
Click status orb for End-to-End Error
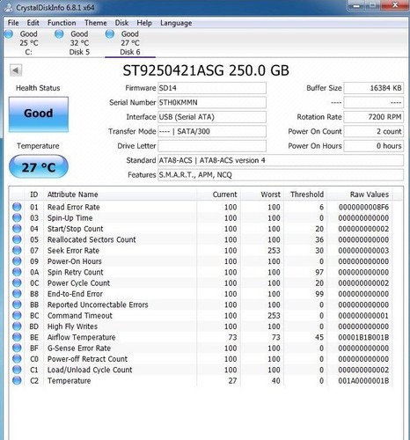pos(17,294)
